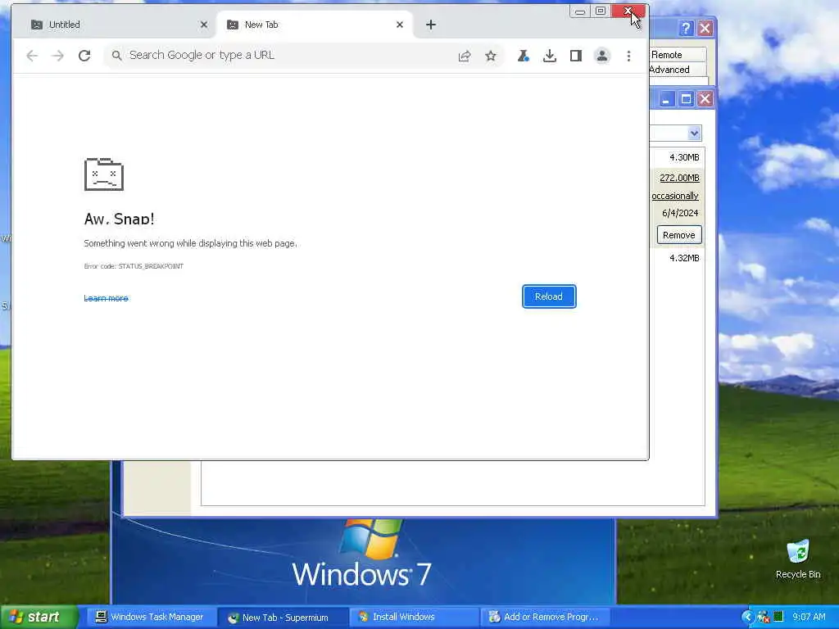Click the search magnifier icon in address bar
Image resolution: width=839 pixels, height=629 pixels.
point(116,55)
